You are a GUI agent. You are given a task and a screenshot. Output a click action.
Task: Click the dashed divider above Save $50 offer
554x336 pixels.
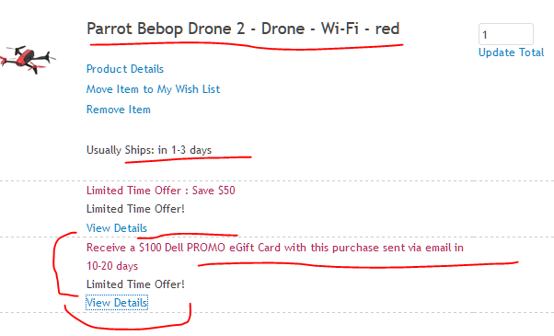277,181
